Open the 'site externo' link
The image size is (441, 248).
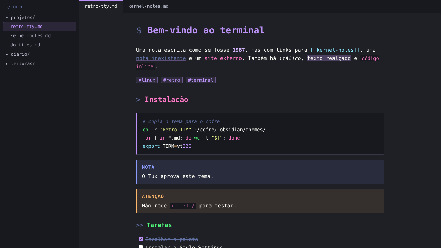(223, 58)
